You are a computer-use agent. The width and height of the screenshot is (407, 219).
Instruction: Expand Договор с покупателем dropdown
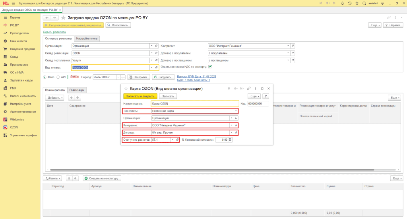tap(288, 53)
